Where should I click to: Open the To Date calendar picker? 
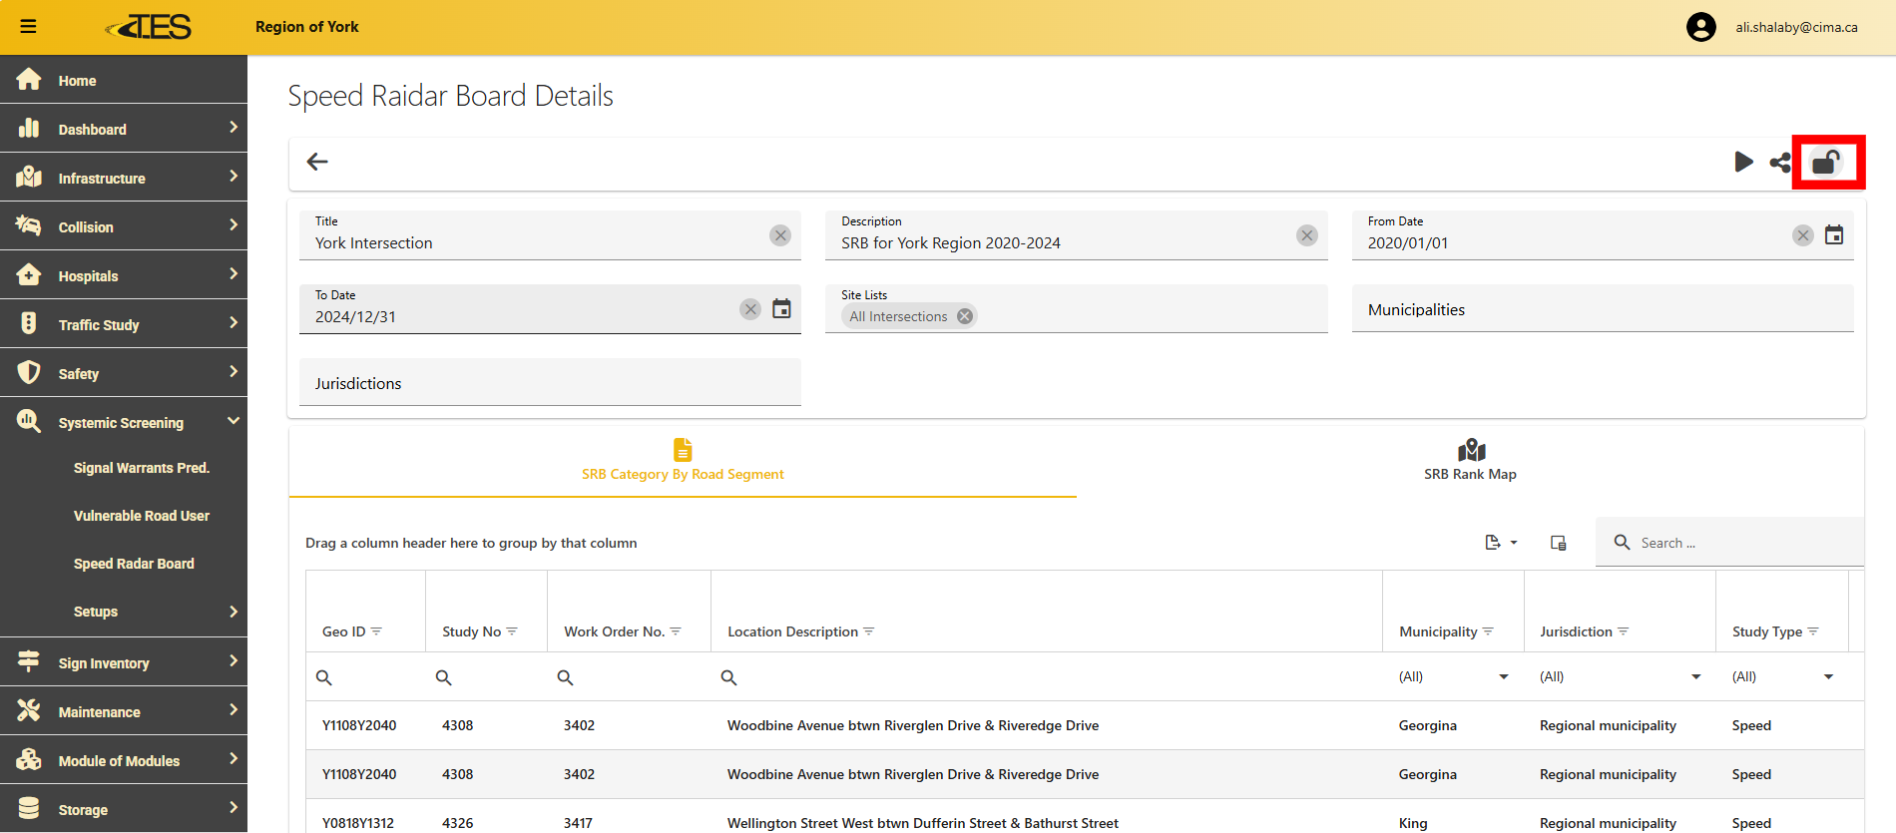(x=781, y=309)
